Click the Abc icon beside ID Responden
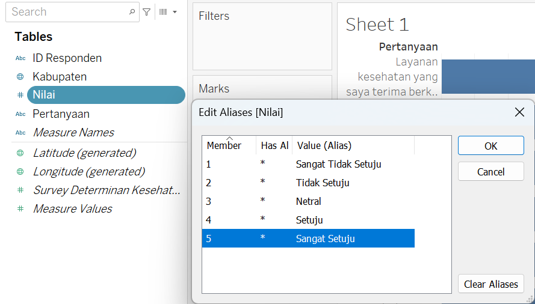This screenshot has height=304, width=535. [x=20, y=58]
